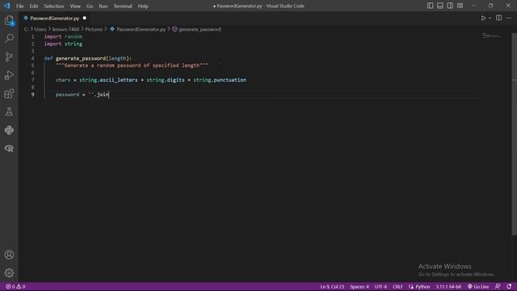Open the Manage gear menu
The height and width of the screenshot is (291, 517).
click(x=9, y=273)
